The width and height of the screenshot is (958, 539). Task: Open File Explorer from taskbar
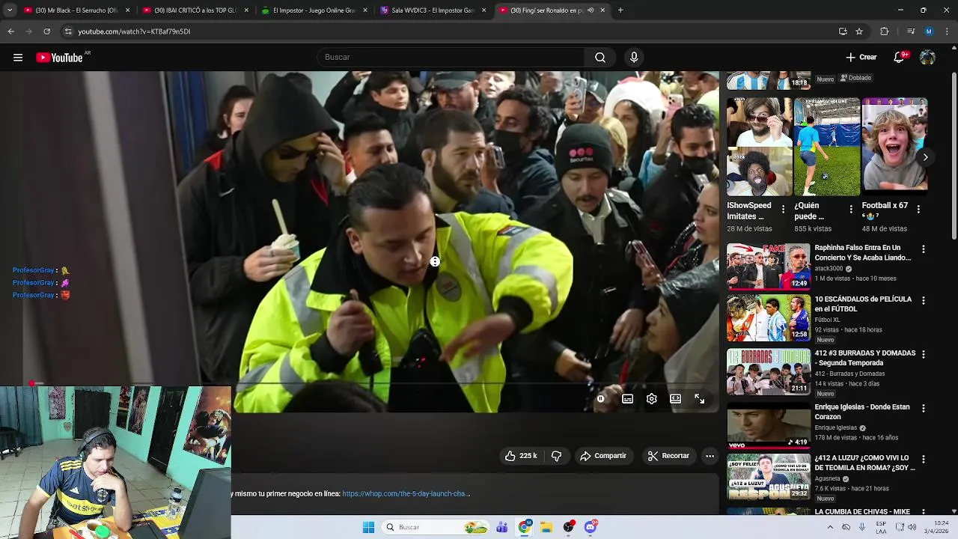546,527
